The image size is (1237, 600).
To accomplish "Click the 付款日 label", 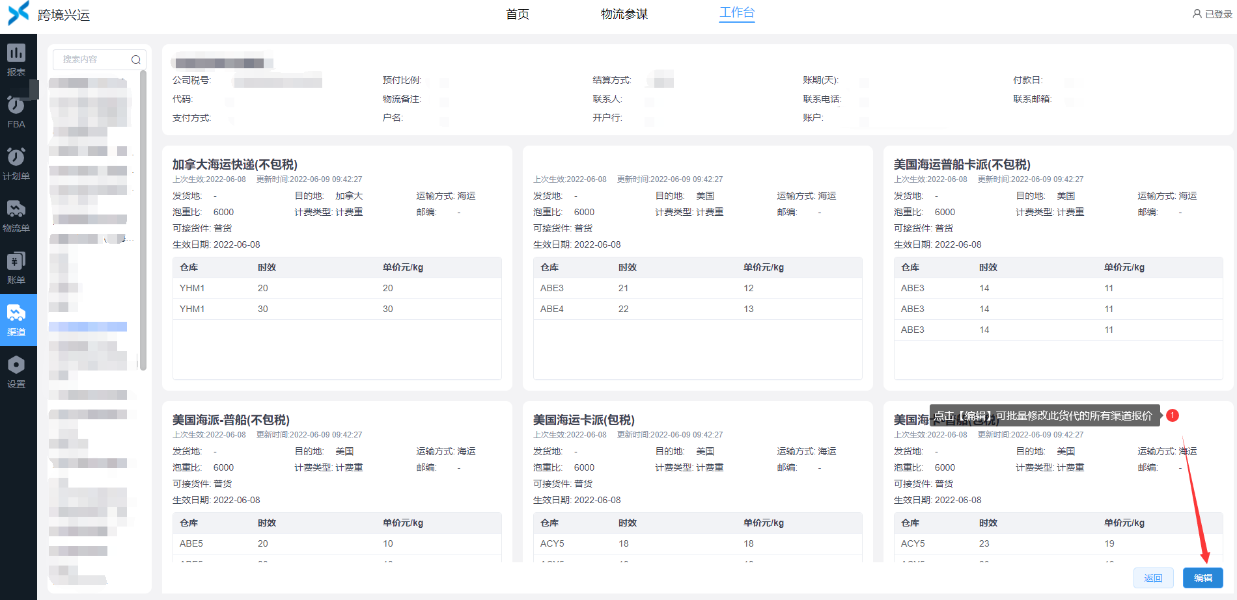I will (1028, 80).
